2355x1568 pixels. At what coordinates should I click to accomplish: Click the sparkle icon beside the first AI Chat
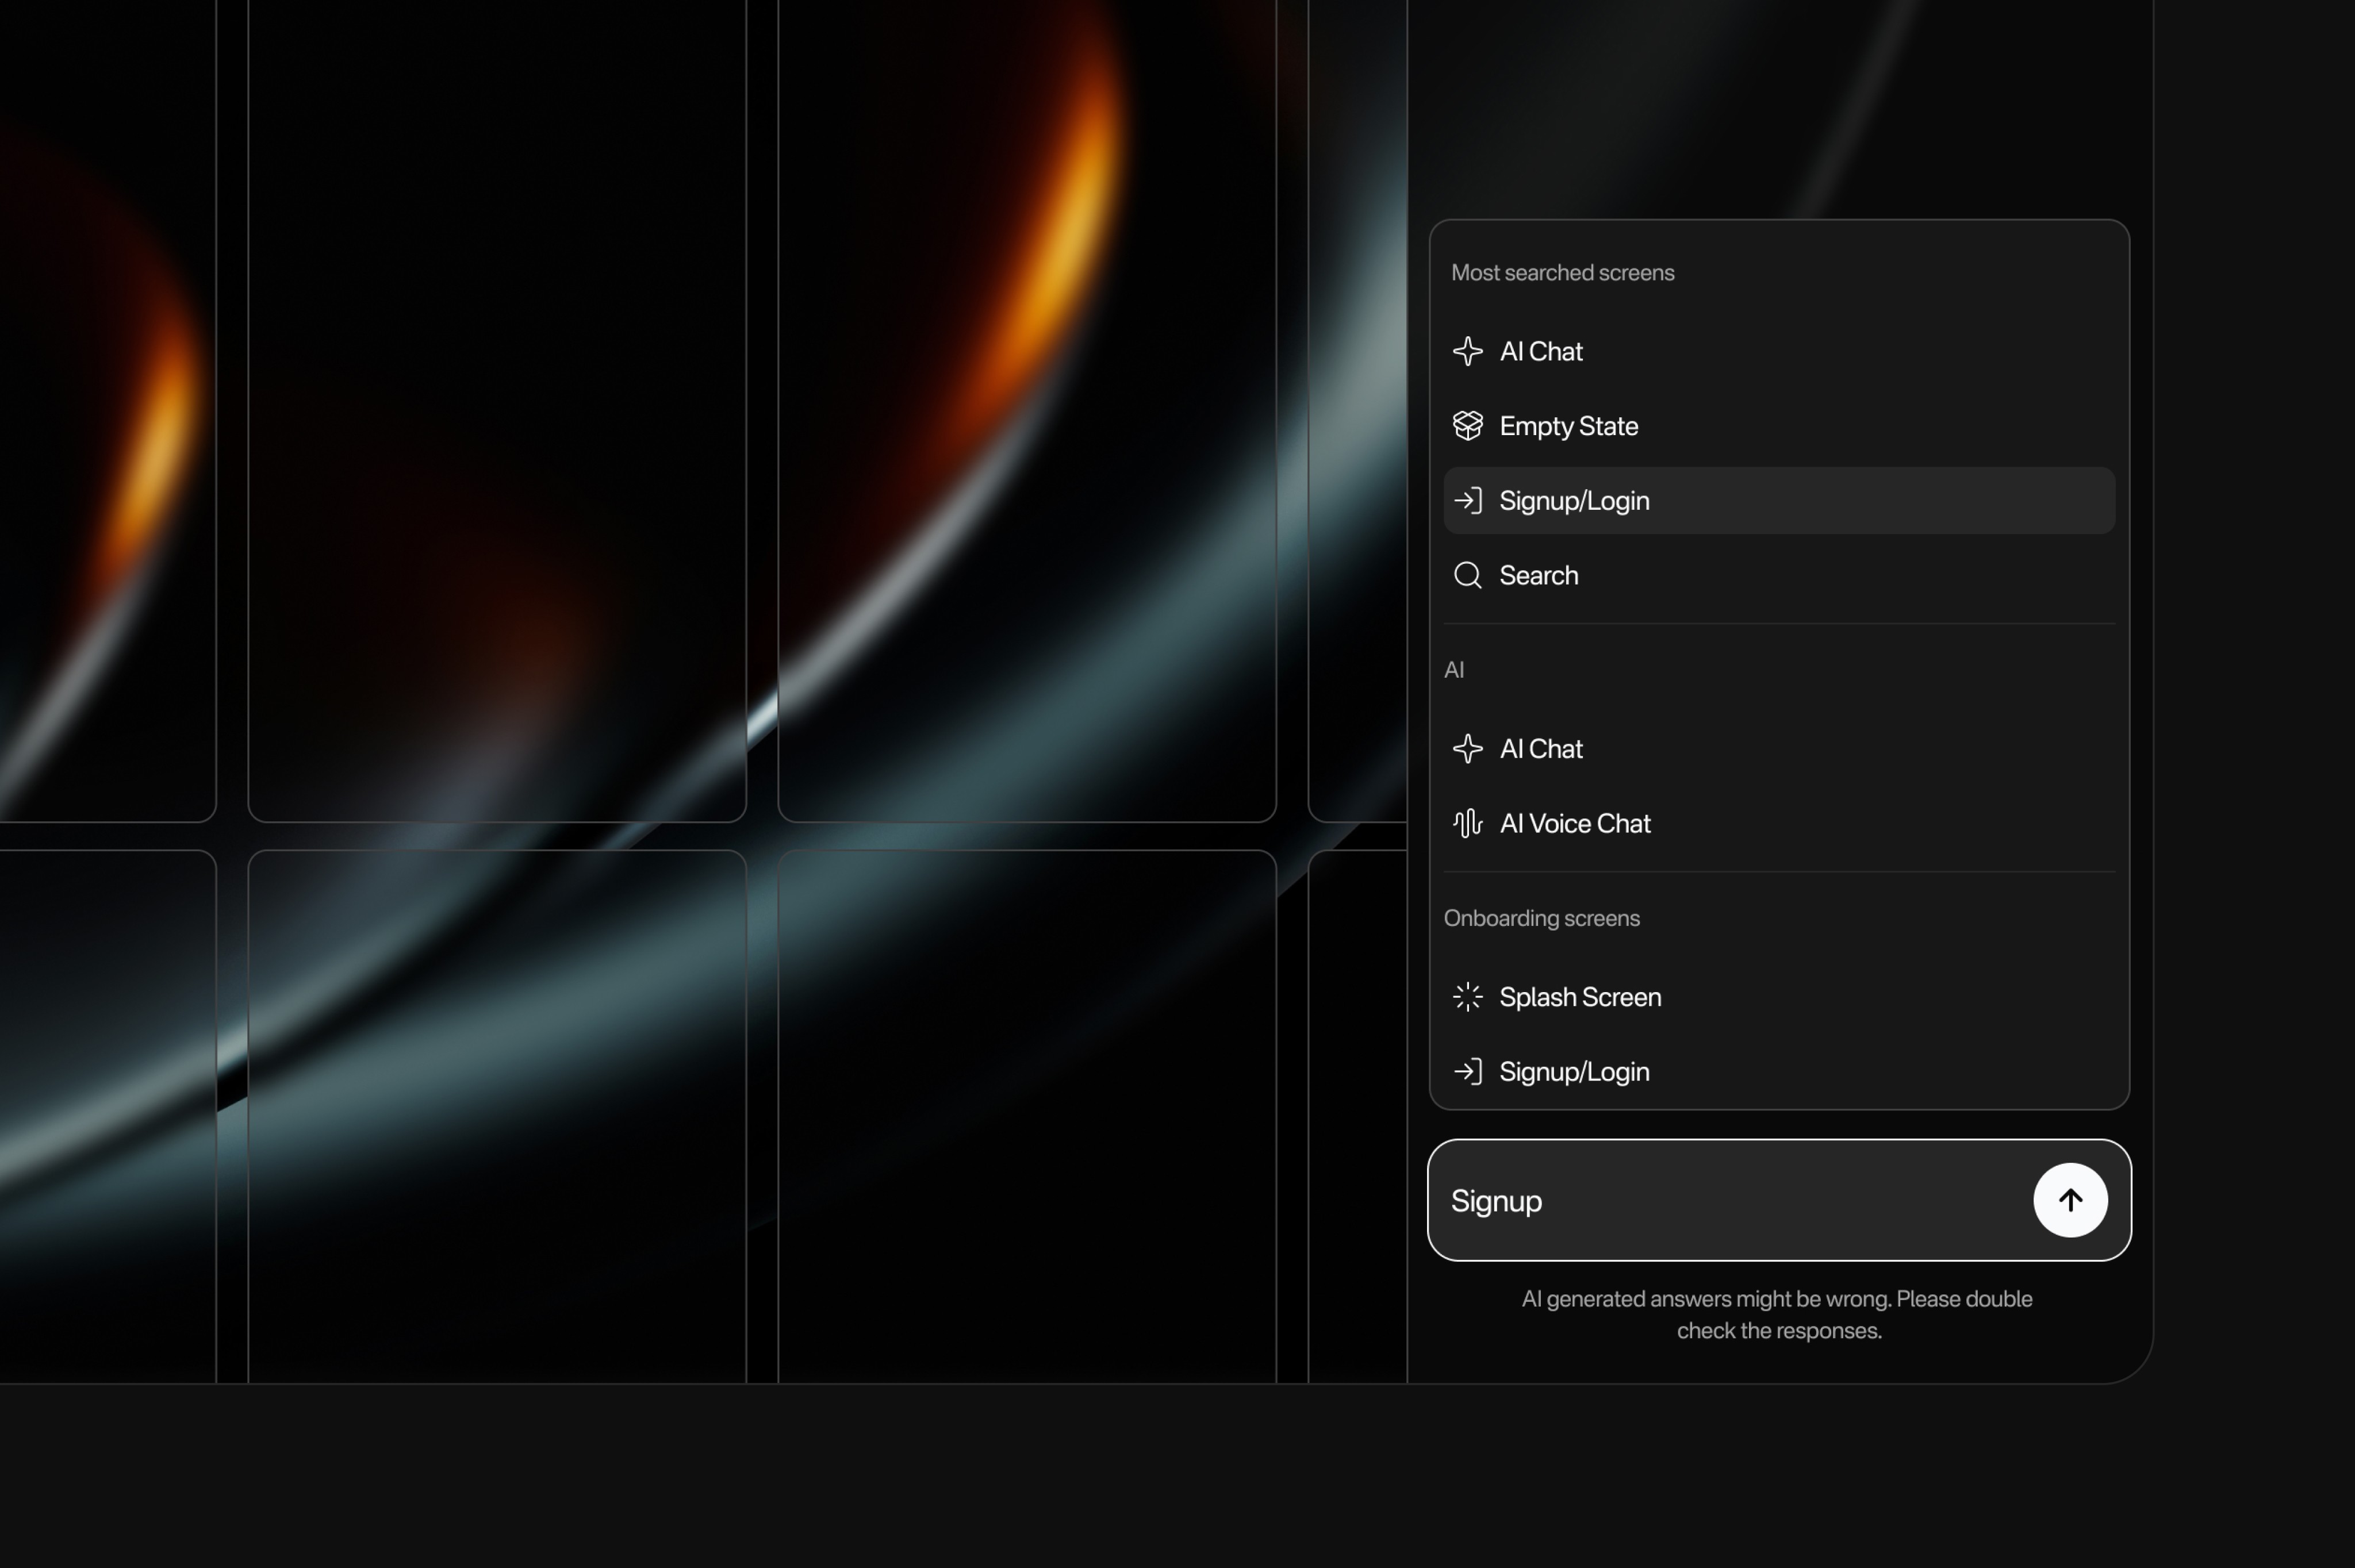tap(1467, 351)
